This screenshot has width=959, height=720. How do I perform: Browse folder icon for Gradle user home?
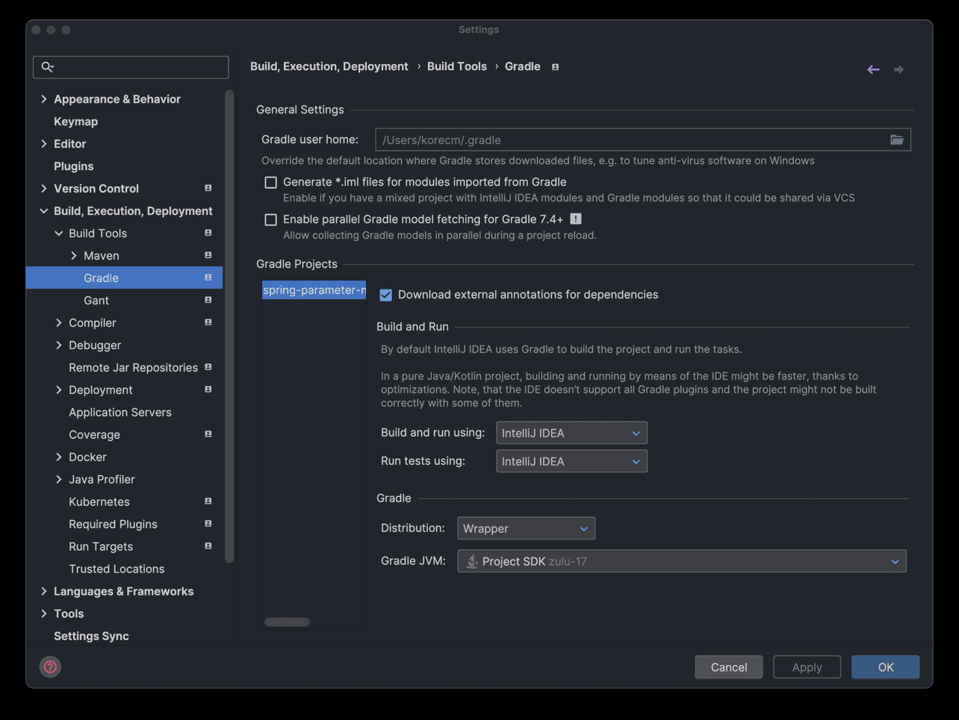pos(896,140)
